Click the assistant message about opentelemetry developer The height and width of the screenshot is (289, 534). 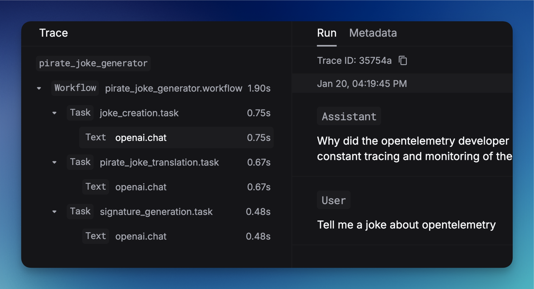point(414,149)
